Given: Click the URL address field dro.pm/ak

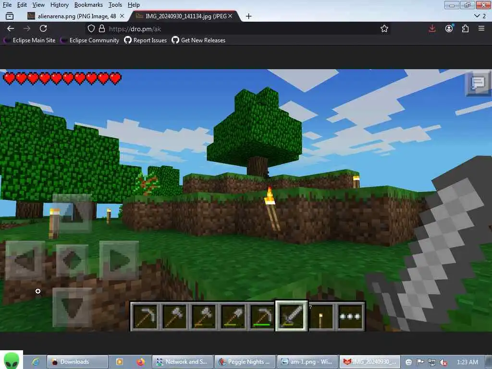Looking at the screenshot, I should tap(238, 29).
